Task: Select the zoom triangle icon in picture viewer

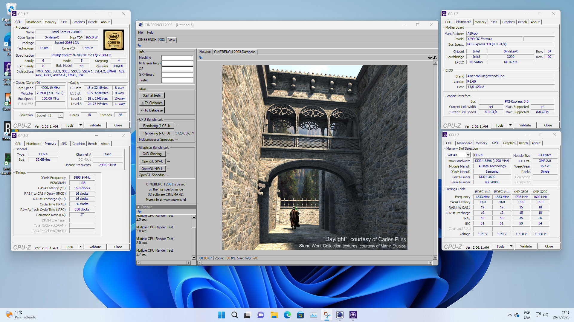Action: pos(435,57)
